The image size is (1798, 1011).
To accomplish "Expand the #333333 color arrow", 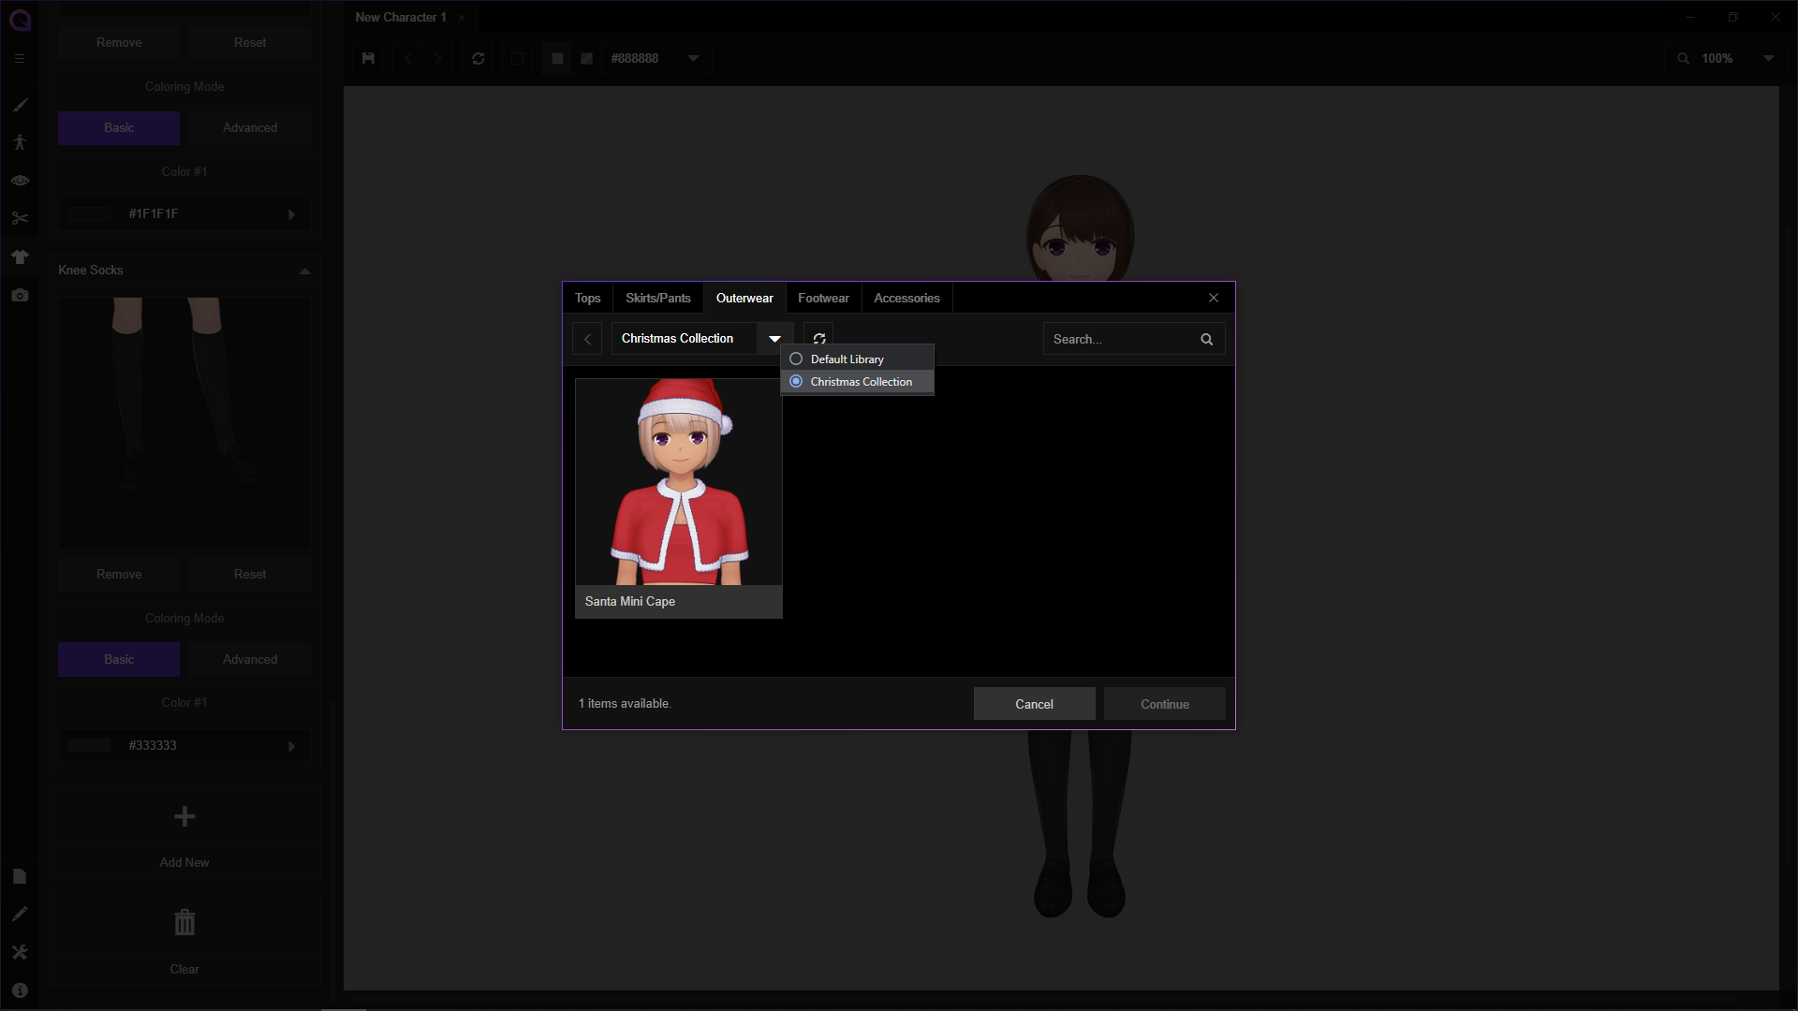I will (x=291, y=746).
